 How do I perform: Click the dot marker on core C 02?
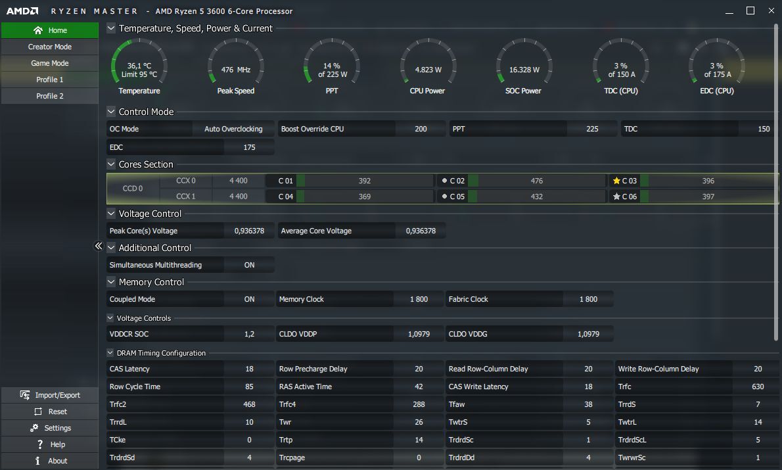(x=444, y=181)
